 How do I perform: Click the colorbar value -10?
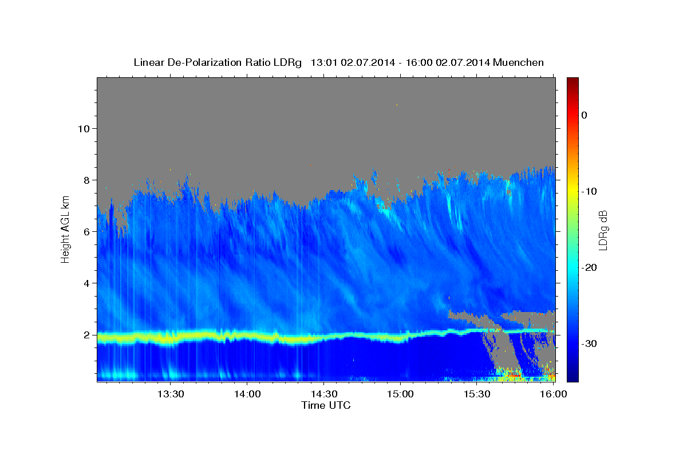tap(589, 191)
